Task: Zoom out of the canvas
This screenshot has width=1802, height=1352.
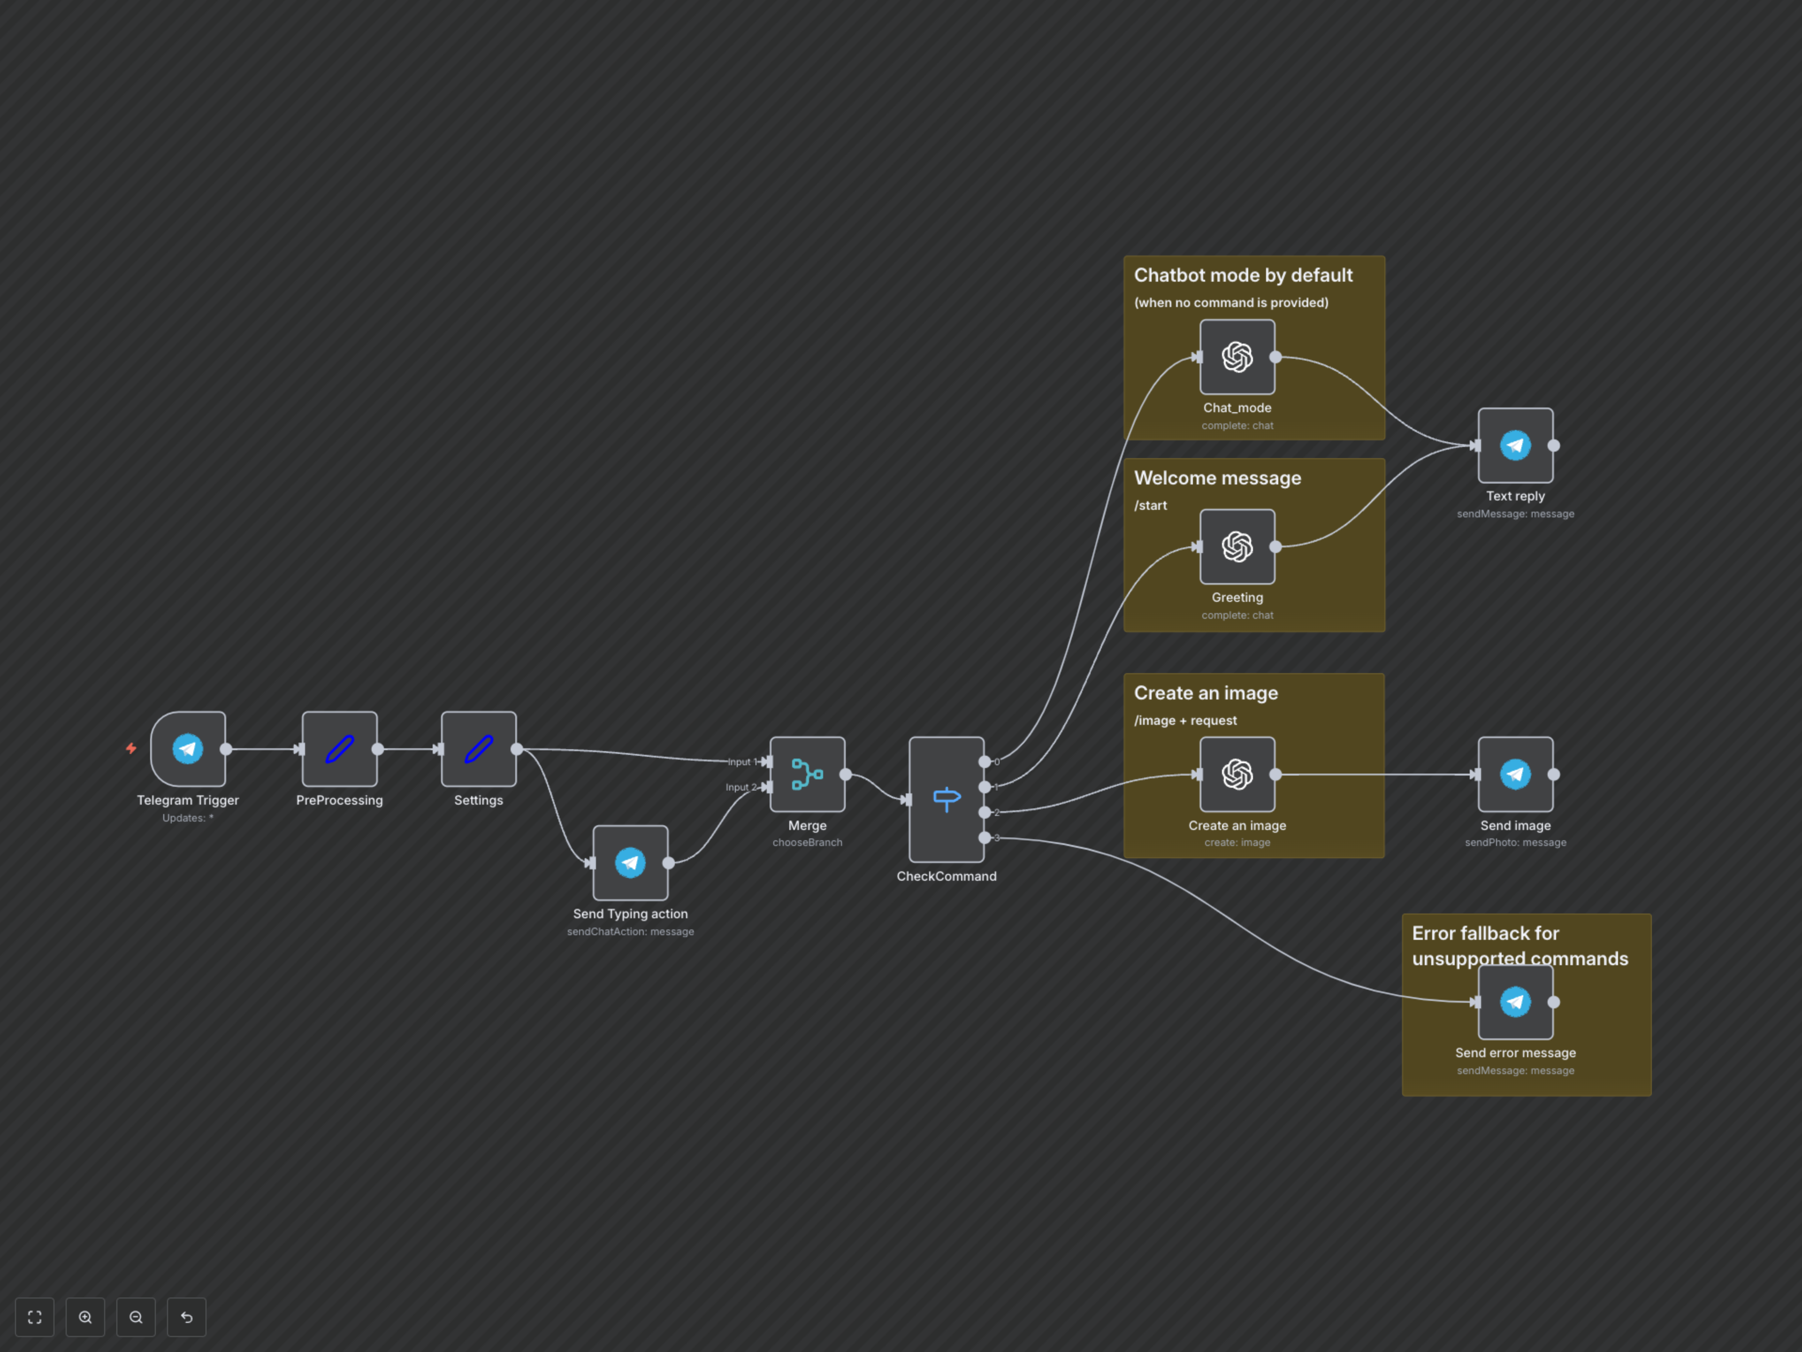Action: [x=136, y=1317]
